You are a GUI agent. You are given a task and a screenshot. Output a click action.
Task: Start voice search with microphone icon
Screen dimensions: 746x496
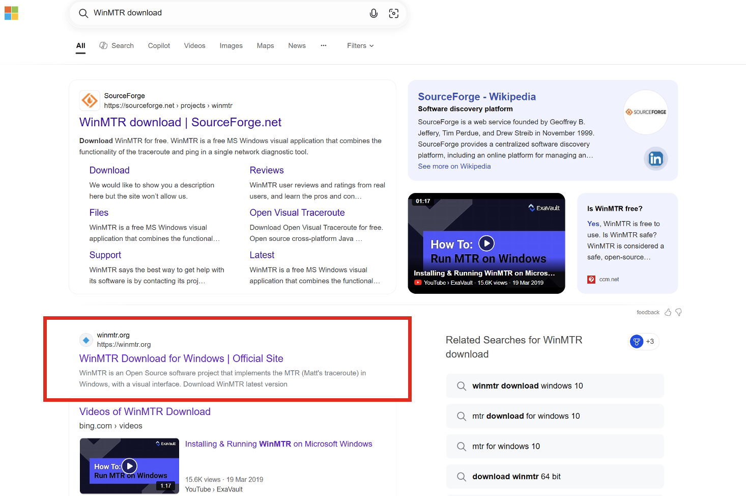tap(374, 13)
